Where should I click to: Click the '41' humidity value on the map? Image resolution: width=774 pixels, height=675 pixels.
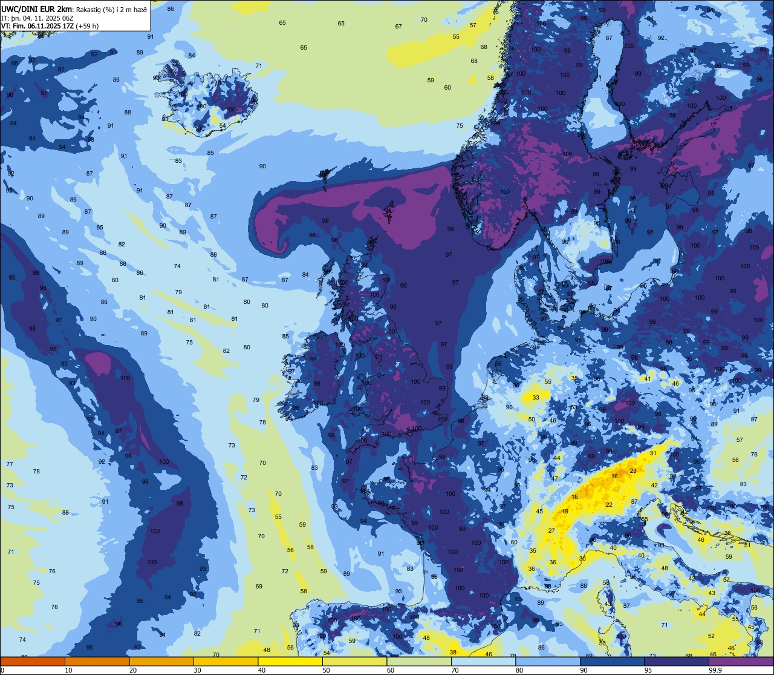648,378
